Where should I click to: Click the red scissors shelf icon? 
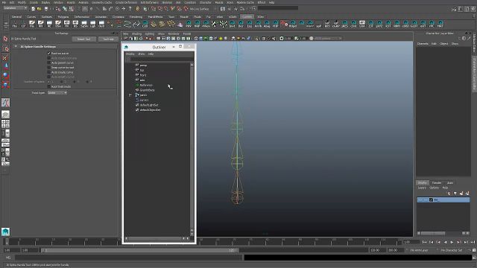[284, 23]
